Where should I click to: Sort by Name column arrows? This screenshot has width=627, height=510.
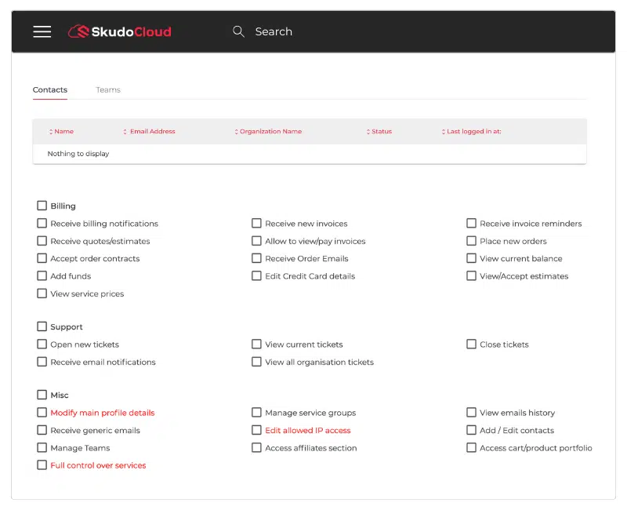pyautogui.click(x=51, y=132)
